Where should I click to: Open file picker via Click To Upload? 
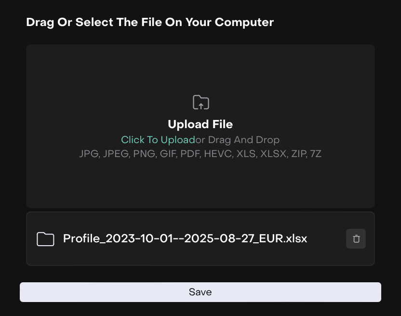tap(158, 140)
